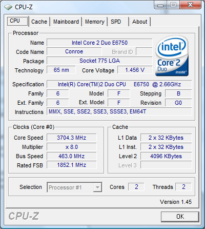The image size is (205, 229).
Task: Close the CPU-Z window
Action: point(190,5)
